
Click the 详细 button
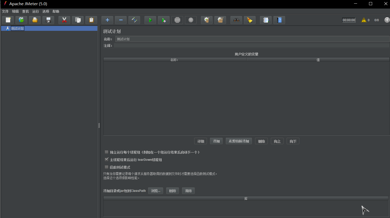coord(201,141)
